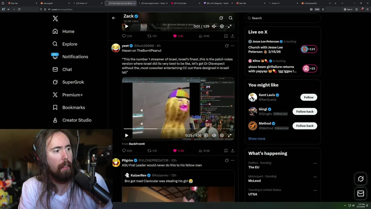The height and width of the screenshot is (209, 371).
Task: Click back arrow beside Zack profile header
Action: tap(114, 18)
